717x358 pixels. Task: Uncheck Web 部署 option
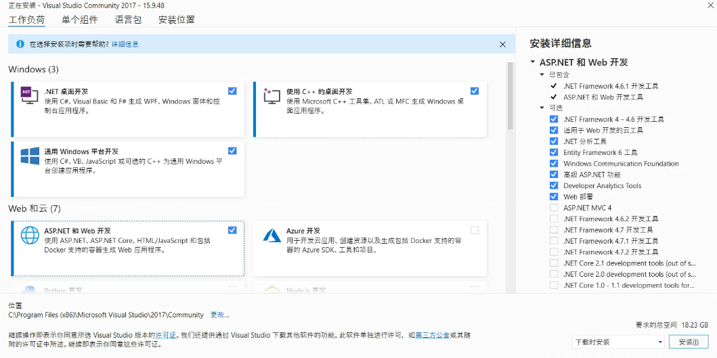coord(554,197)
